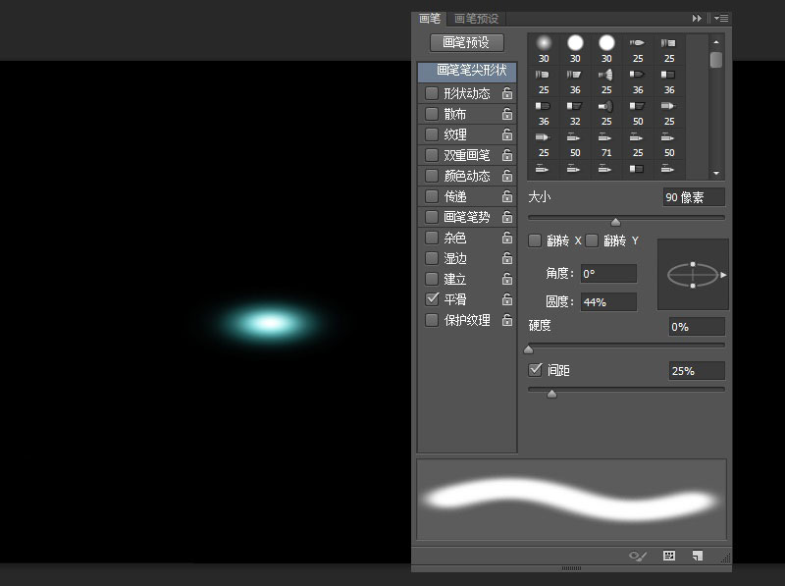Select the 画笔笔尖形状 section
Screen dimensions: 785x586
467,71
